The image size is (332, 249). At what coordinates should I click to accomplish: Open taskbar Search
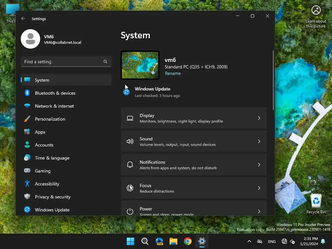145,241
